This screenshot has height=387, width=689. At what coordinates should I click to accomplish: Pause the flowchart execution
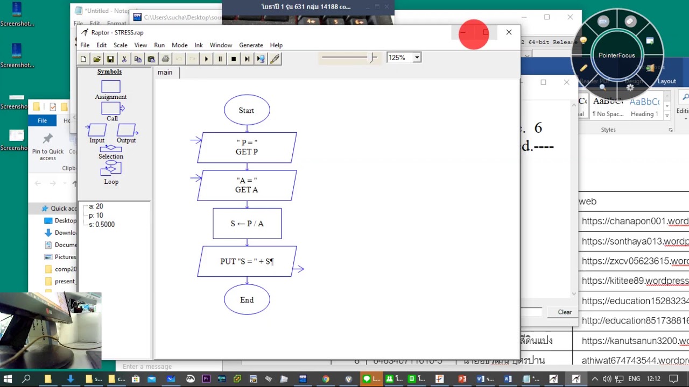coord(220,59)
